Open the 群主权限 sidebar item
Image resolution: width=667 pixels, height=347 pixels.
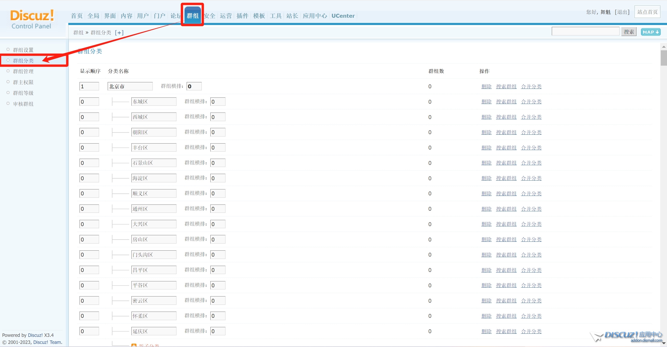click(x=23, y=82)
